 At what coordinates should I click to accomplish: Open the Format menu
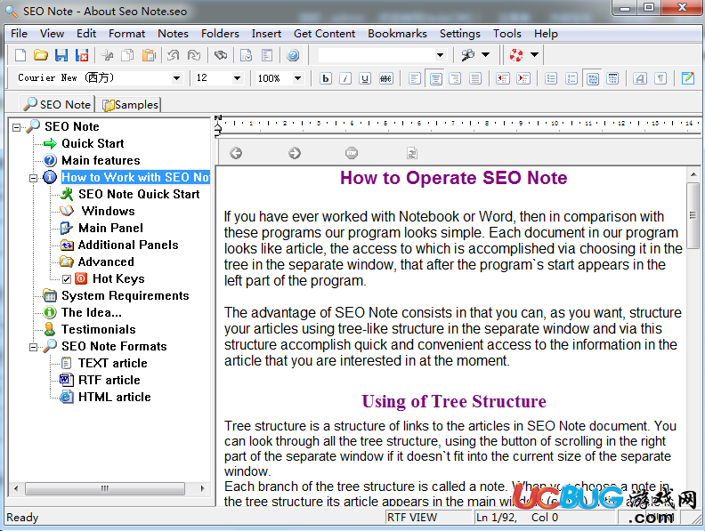tap(126, 34)
